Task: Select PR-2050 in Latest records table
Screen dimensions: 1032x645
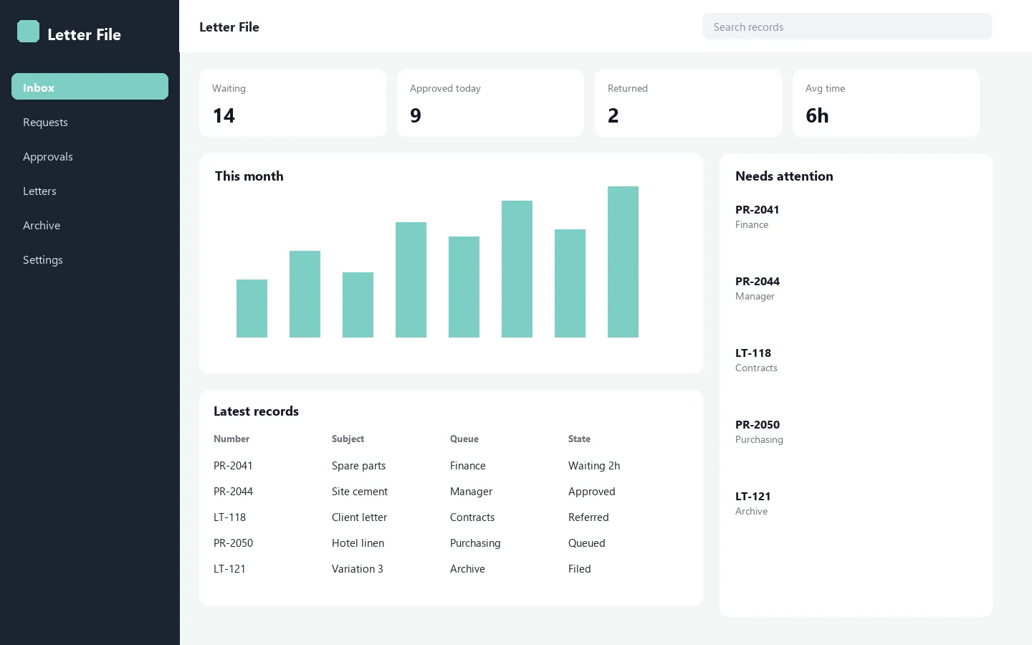Action: point(233,543)
